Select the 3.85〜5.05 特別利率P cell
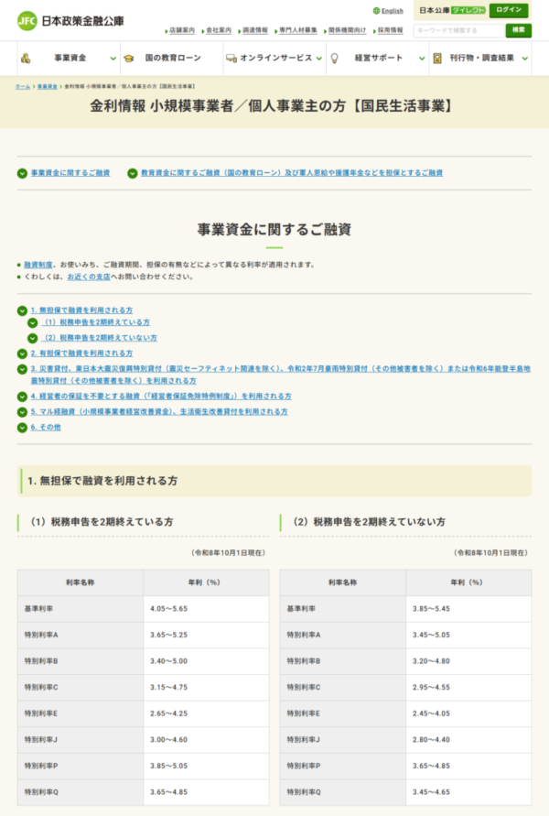This screenshot has width=549, height=816. pyautogui.click(x=207, y=766)
